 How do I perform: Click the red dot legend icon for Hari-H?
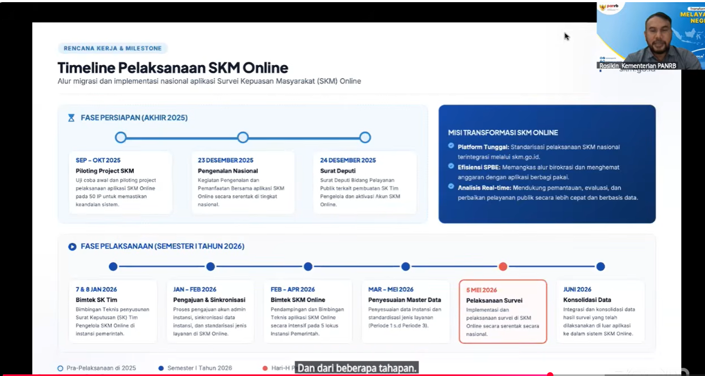265,368
